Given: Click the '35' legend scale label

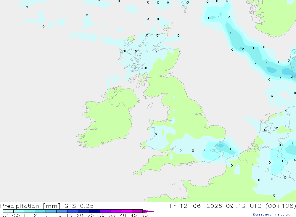Looking at the screenshot, I should tap(112, 215).
